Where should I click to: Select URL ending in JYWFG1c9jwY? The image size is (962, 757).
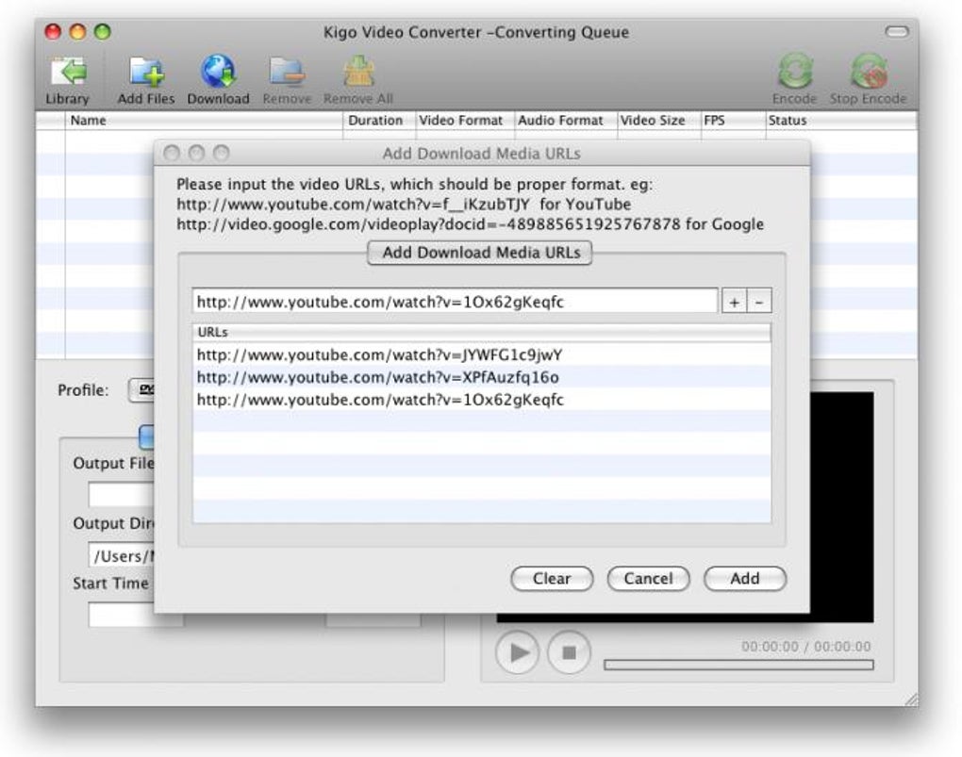pos(482,354)
